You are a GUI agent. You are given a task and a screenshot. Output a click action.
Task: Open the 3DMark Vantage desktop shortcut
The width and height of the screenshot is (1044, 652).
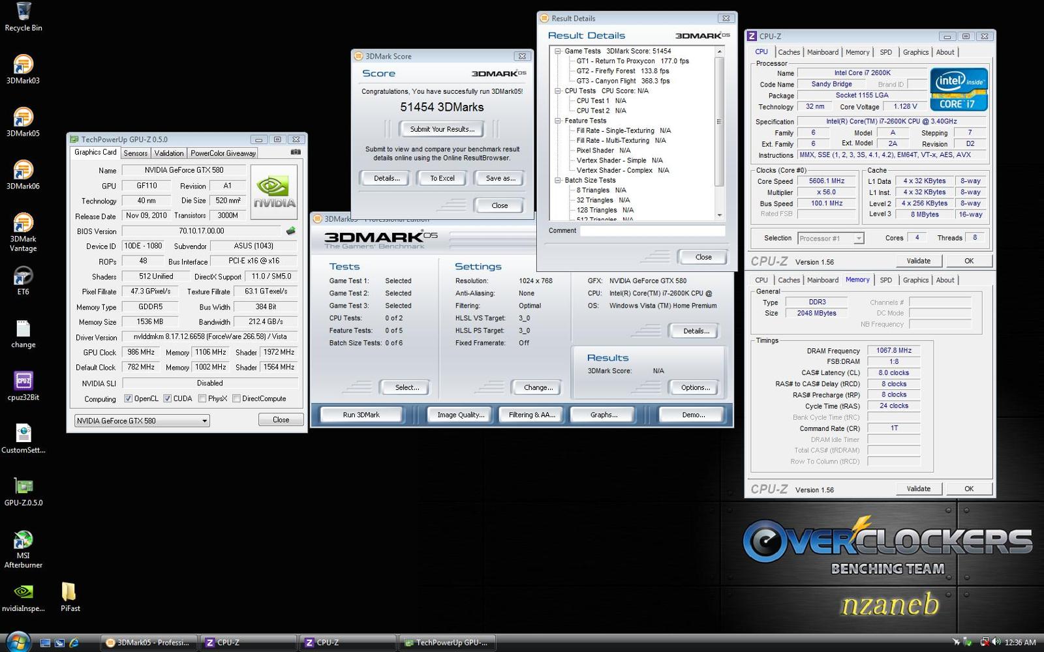(23, 232)
